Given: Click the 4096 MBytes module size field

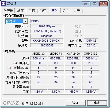Looking at the screenshot, I should click(47, 26).
